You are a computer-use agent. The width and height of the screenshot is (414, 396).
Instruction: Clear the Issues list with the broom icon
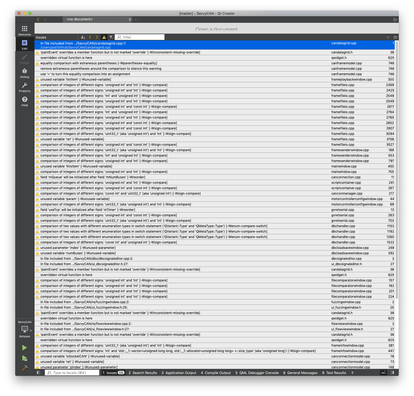[83, 37]
